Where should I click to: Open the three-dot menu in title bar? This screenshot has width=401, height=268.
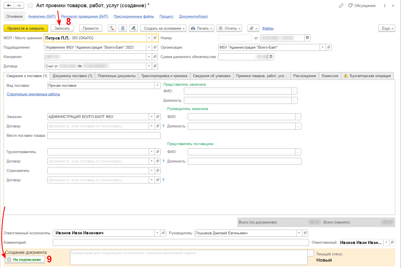[x=385, y=6]
